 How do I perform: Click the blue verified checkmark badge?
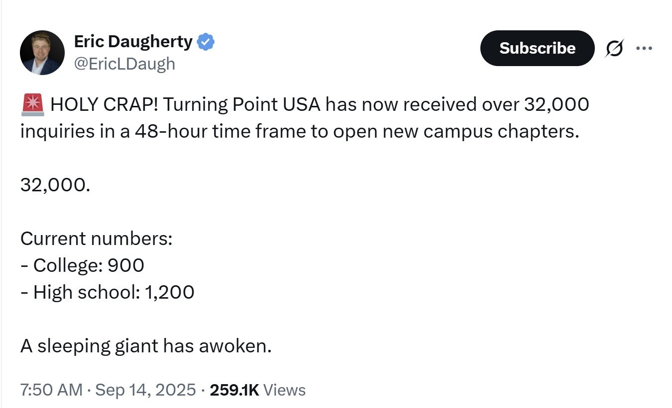point(206,42)
